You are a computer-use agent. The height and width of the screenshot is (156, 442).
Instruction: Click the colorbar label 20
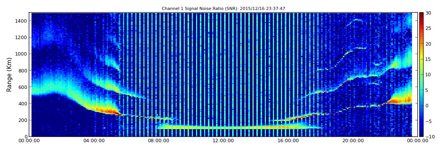429,44
